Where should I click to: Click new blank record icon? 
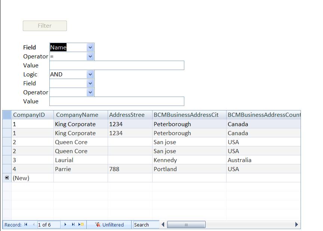(x=81, y=225)
